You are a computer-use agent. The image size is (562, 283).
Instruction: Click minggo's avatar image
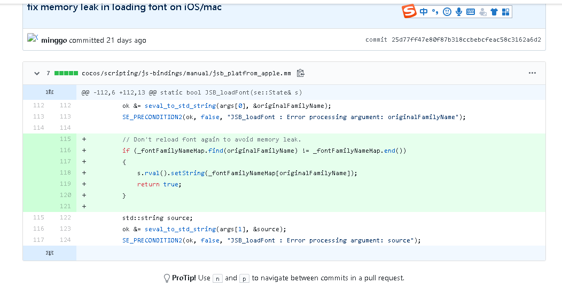coord(33,38)
